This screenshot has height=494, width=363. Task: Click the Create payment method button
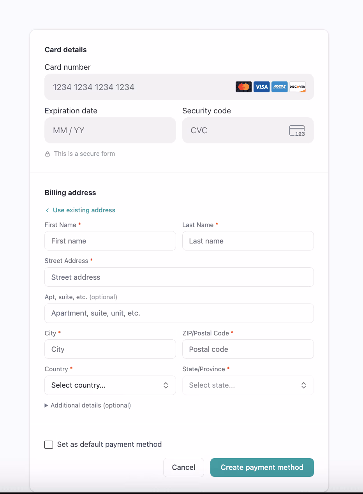point(262,468)
